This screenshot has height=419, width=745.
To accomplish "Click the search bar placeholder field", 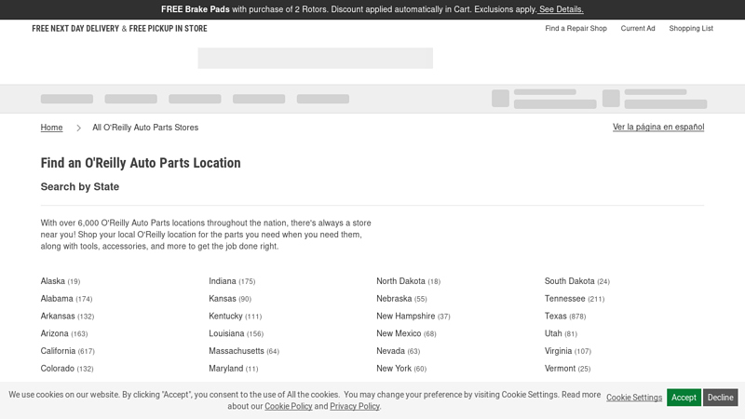I will [315, 58].
